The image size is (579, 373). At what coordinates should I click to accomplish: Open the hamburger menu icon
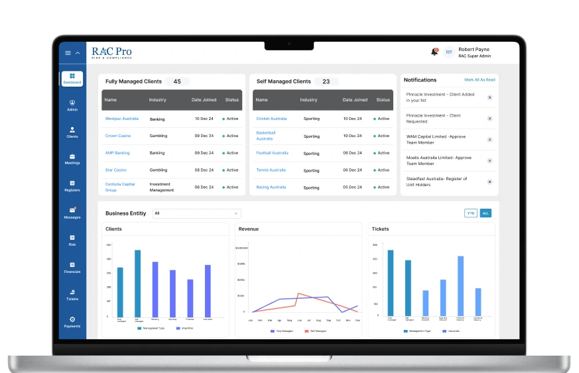click(68, 53)
